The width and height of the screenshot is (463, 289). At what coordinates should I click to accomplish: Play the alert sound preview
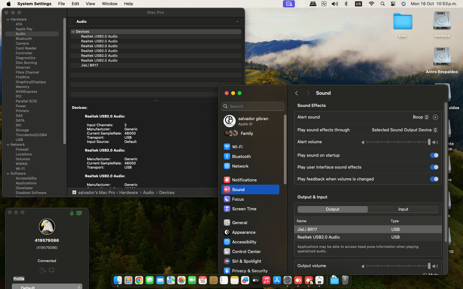coord(435,117)
